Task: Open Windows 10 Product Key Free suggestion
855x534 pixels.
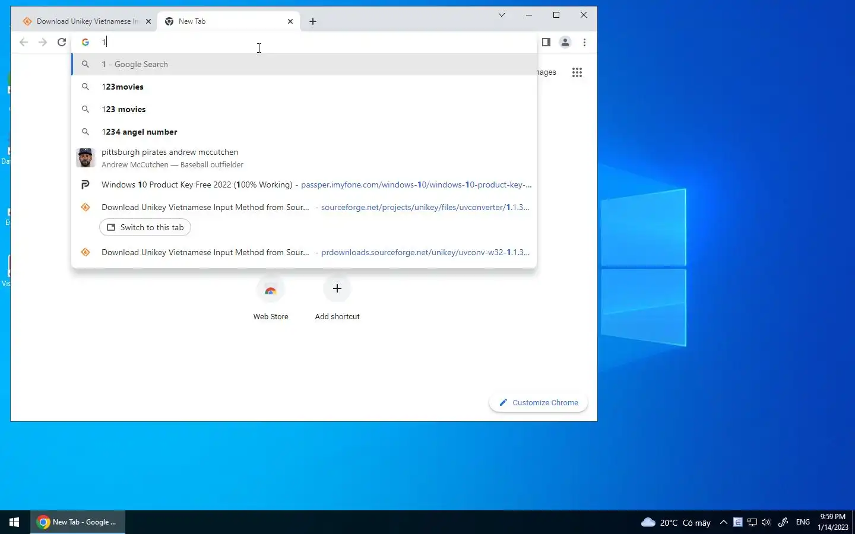Action: tap(304, 185)
